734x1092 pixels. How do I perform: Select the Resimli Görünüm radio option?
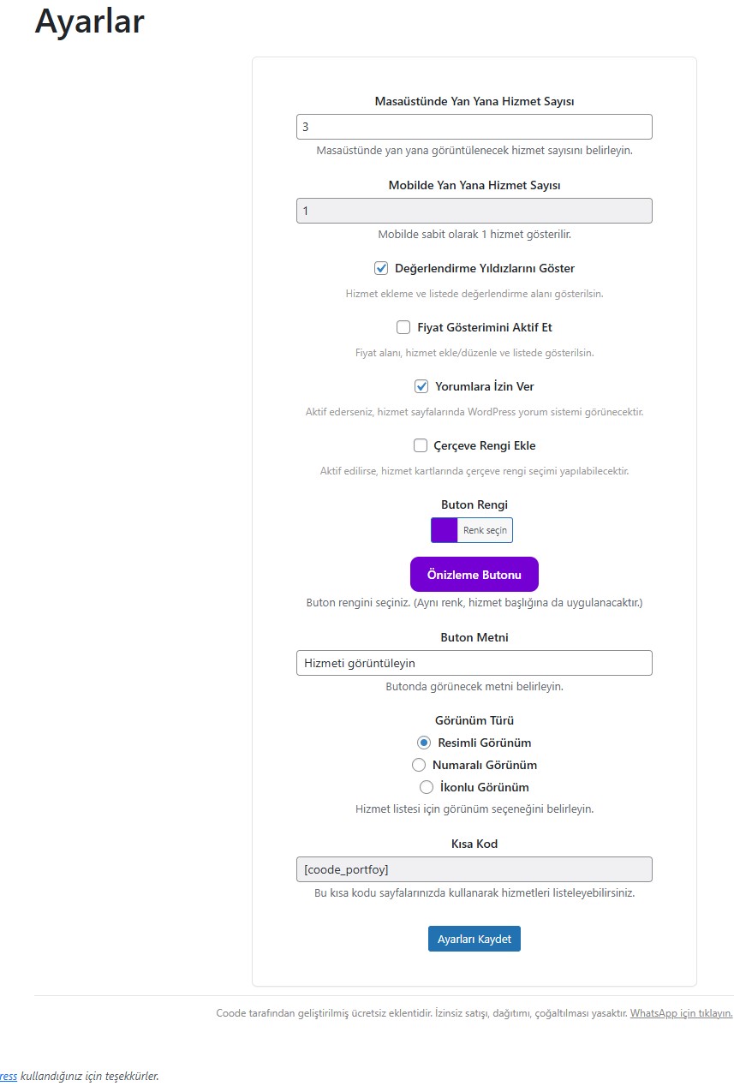pos(424,743)
